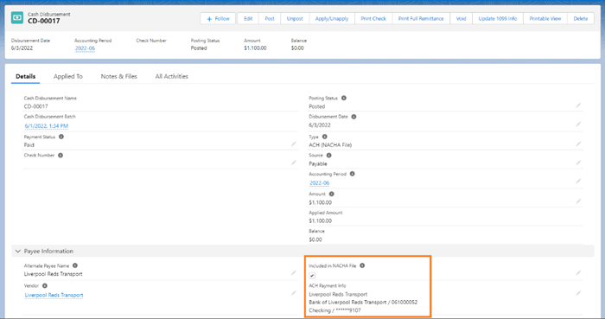The width and height of the screenshot is (605, 319).
Task: Edit ACH Payment Info with pencil icon
Action: pyautogui.click(x=578, y=293)
